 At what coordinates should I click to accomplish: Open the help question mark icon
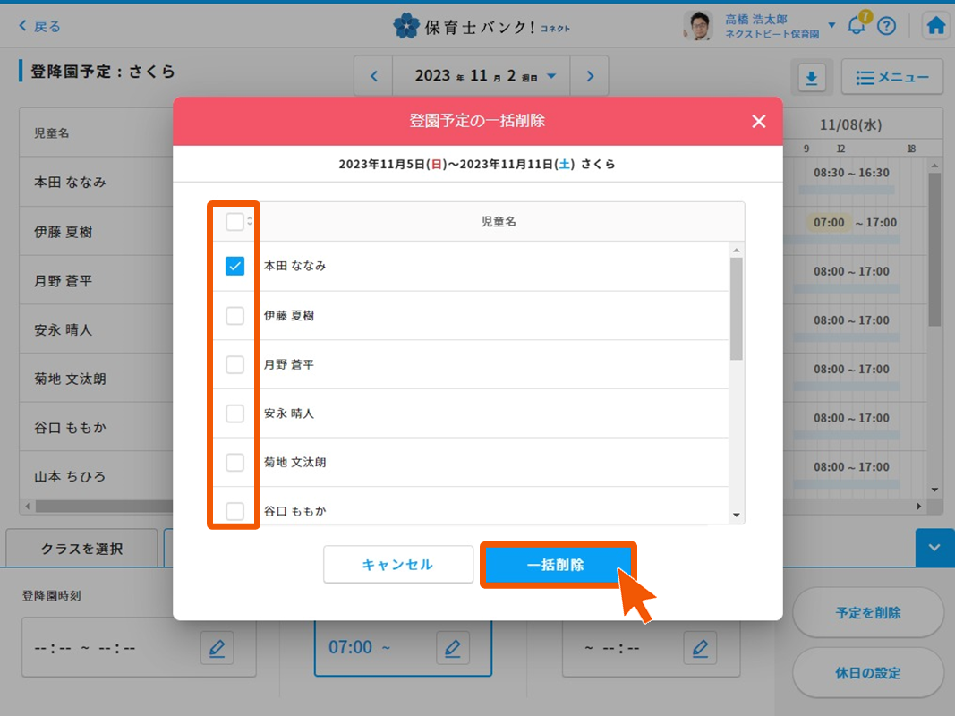(x=886, y=26)
